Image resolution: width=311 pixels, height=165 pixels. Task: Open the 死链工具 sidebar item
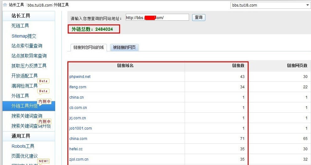[x=20, y=26]
